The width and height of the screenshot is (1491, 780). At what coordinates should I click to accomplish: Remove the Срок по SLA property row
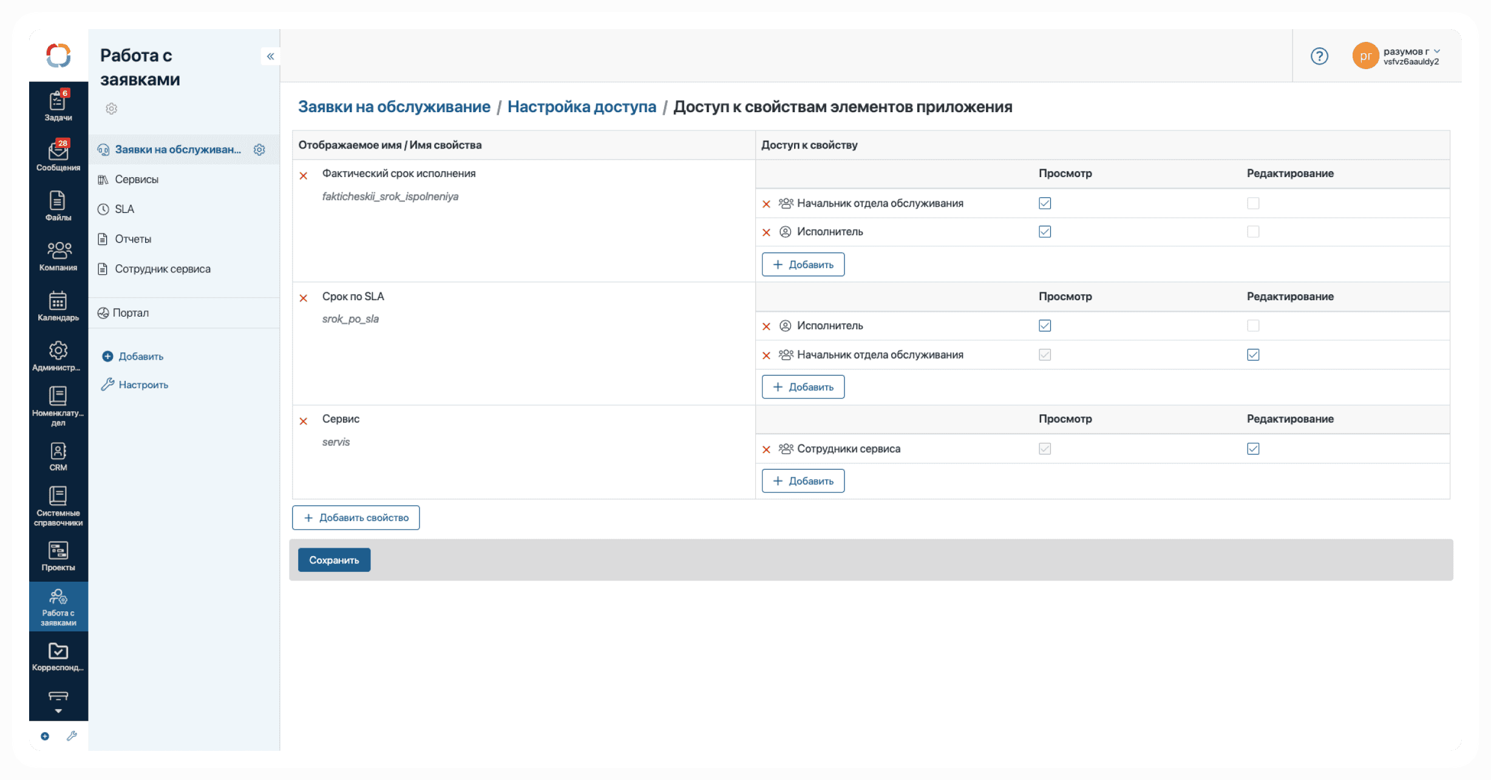tap(304, 298)
